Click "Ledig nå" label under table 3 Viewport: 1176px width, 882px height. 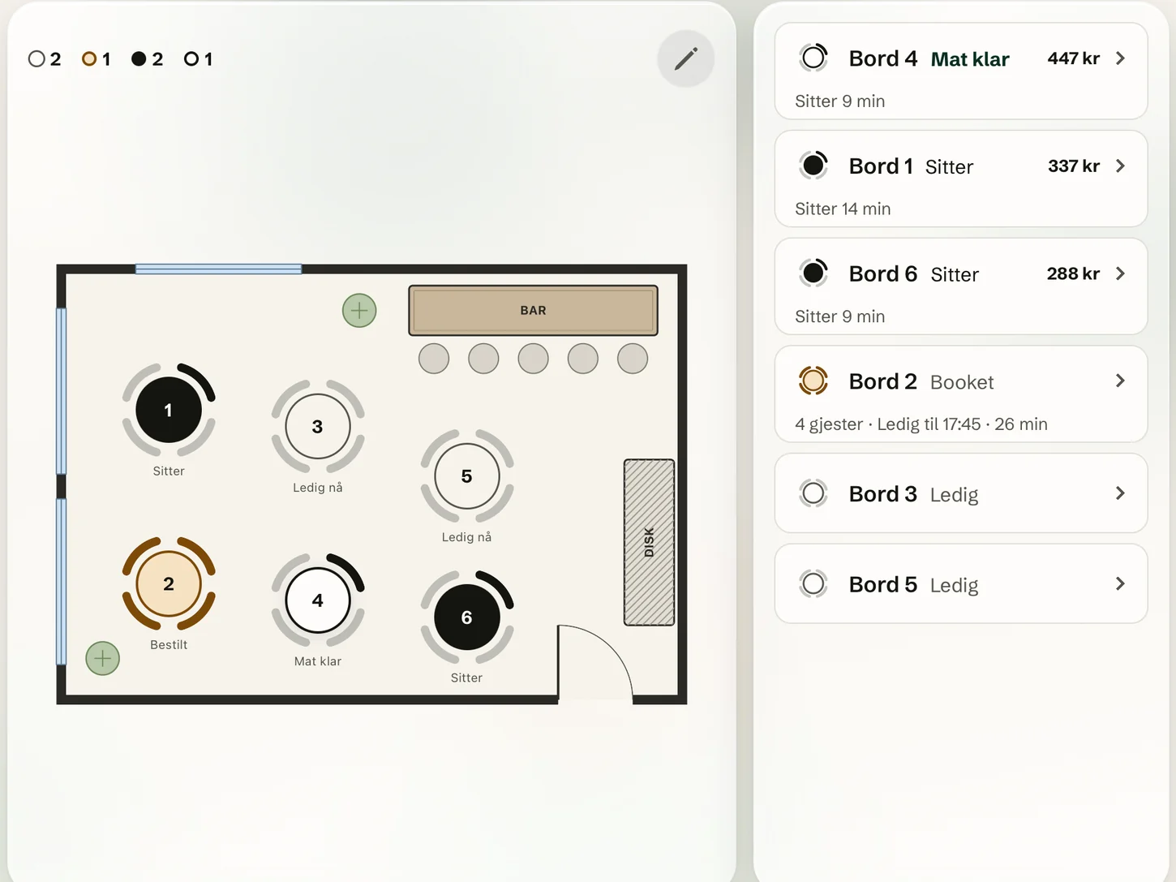click(318, 488)
